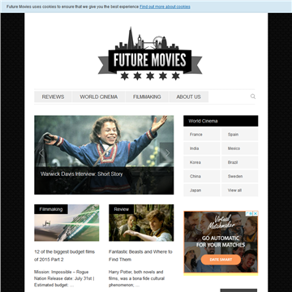Click the Date Smart ad button

pyautogui.click(x=221, y=260)
